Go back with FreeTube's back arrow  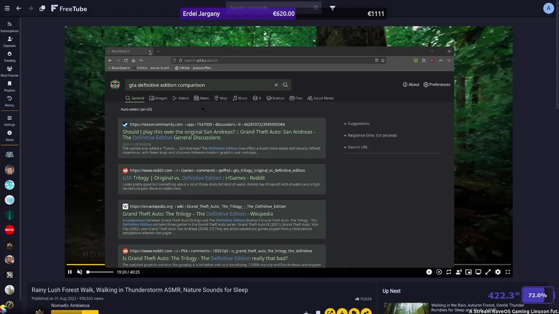pyautogui.click(x=18, y=8)
